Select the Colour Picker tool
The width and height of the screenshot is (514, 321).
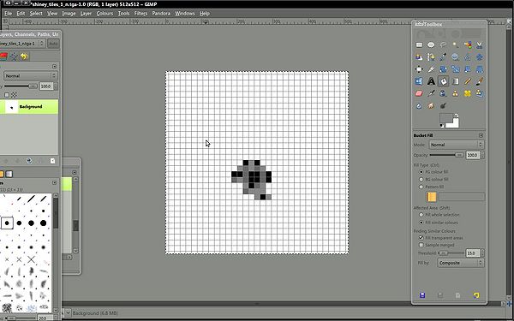pos(443,57)
